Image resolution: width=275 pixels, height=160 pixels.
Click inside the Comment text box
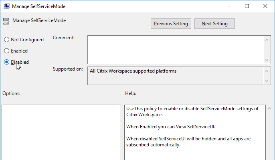pyautogui.click(x=176, y=50)
